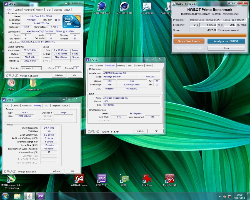The width and height of the screenshot is (250, 200).
Task: Click OK in Memory CPU-Z window
Action: (x=72, y=171)
